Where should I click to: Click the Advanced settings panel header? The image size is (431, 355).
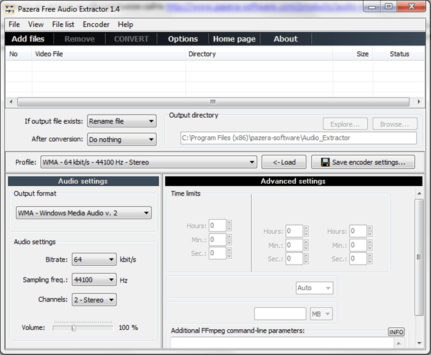point(294,181)
